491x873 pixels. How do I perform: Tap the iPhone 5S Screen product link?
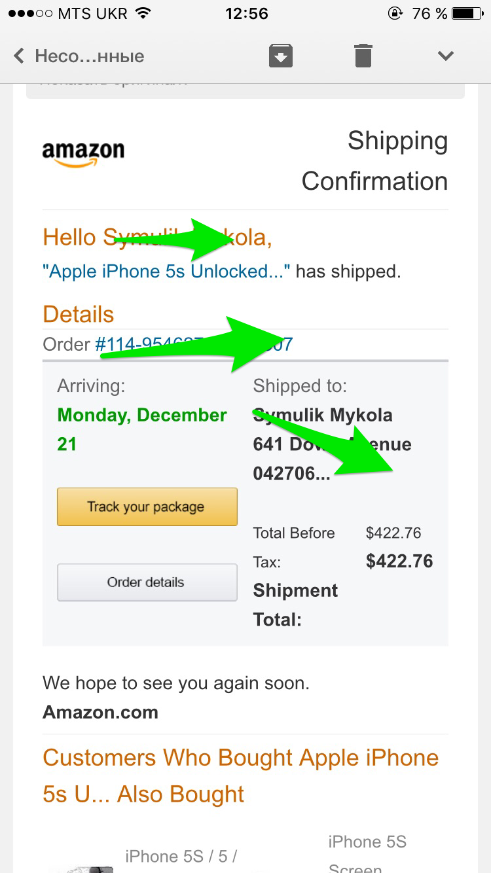click(367, 851)
